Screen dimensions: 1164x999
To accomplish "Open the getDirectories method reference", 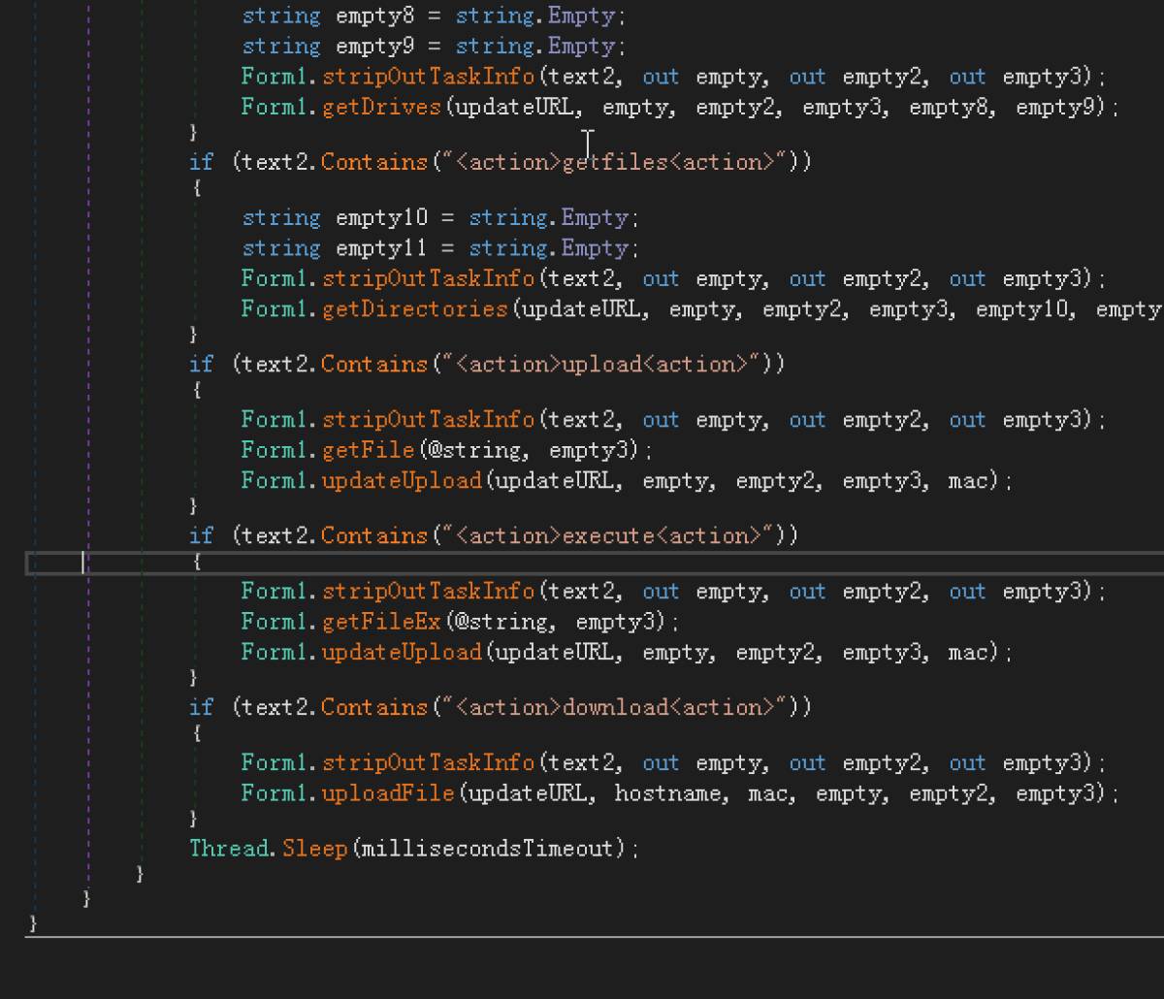I will pyautogui.click(x=414, y=309).
